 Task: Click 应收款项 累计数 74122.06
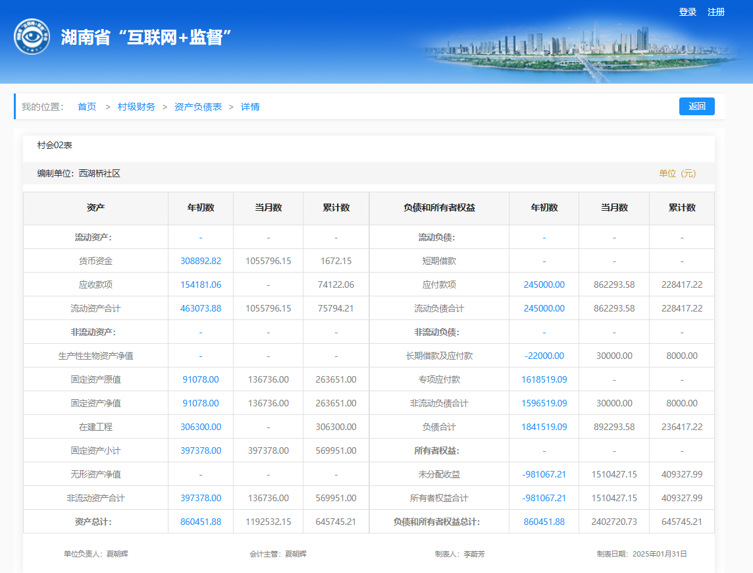point(336,285)
